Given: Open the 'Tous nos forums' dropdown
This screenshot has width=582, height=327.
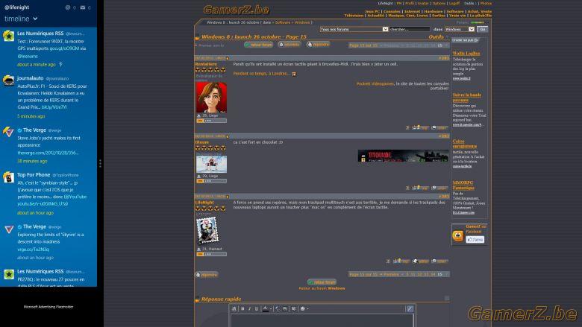Looking at the screenshot, I should [354, 29].
